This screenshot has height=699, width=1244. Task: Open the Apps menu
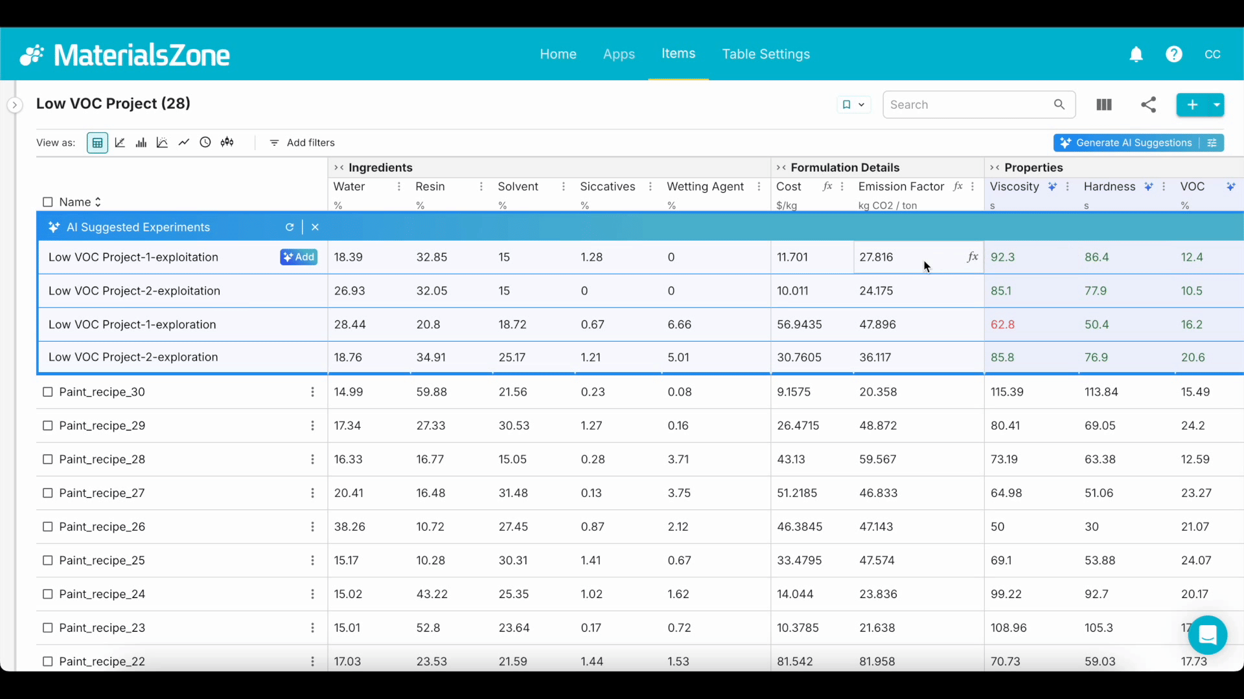619,54
